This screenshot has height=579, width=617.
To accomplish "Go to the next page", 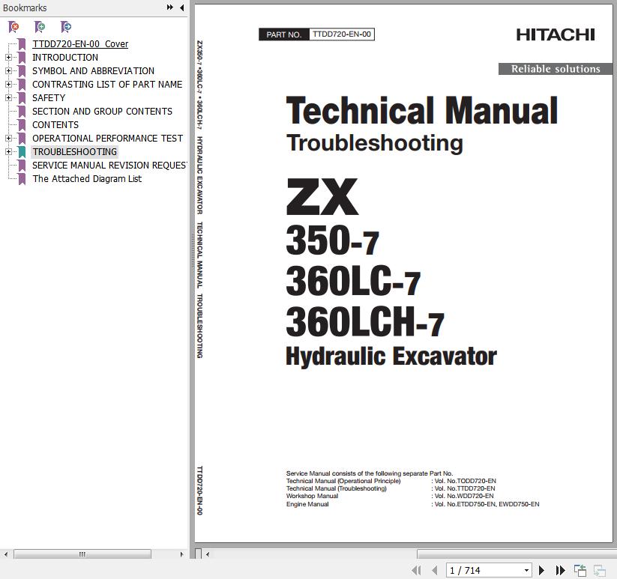I will click(x=541, y=571).
